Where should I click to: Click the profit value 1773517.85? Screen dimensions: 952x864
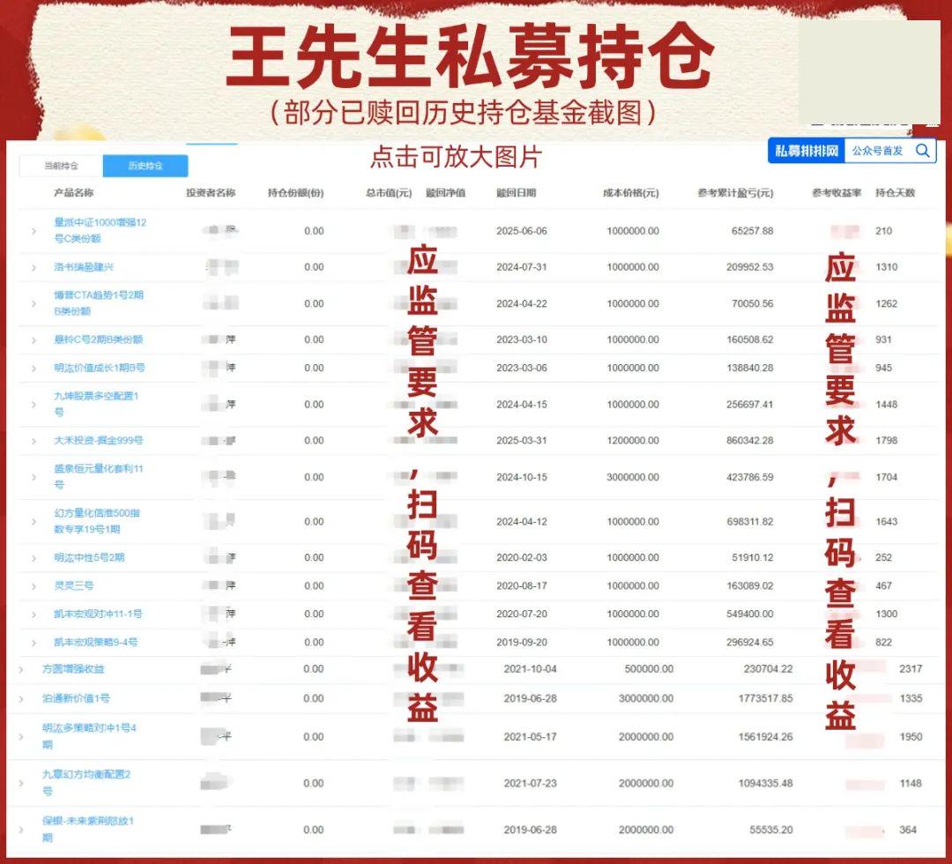[x=766, y=699]
